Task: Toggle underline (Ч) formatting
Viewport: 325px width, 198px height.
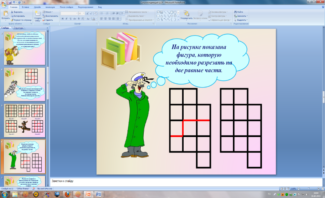Action: point(71,19)
